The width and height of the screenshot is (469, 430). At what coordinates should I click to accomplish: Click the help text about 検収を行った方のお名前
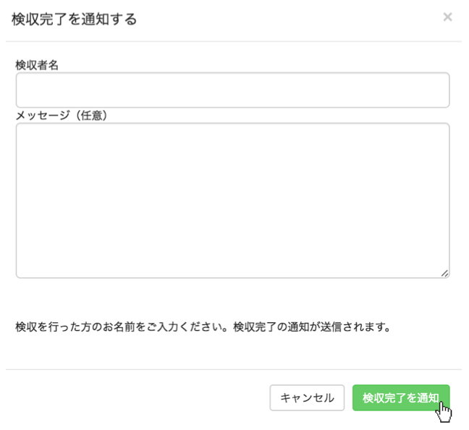tap(203, 326)
